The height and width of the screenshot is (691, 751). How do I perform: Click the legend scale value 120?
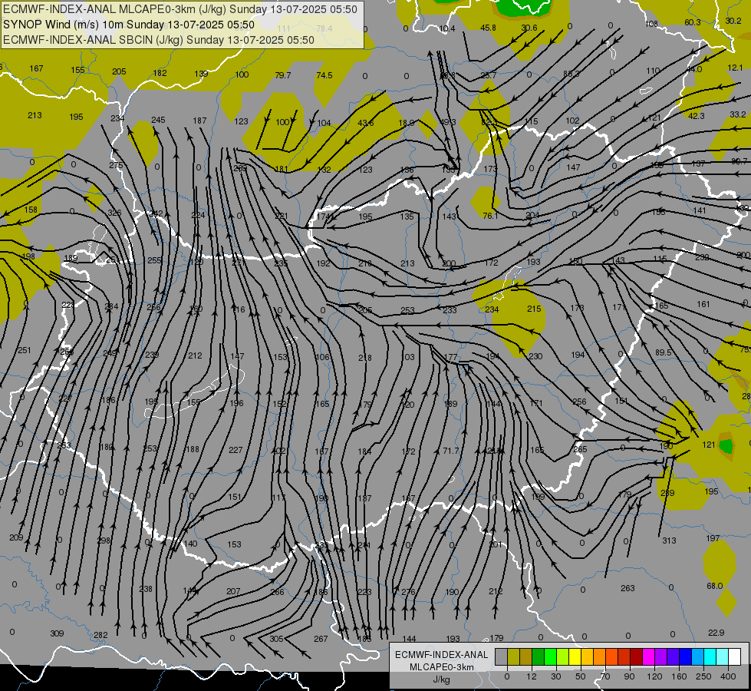[654, 676]
